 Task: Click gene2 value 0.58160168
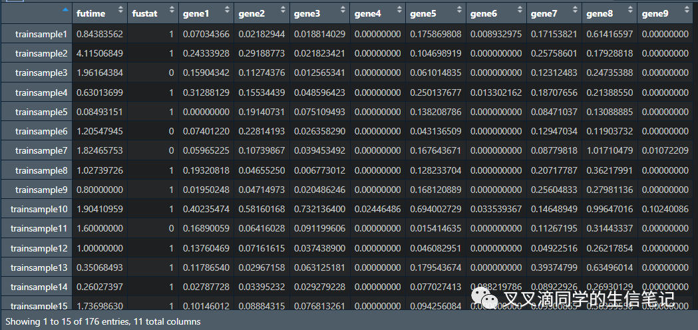point(262,209)
